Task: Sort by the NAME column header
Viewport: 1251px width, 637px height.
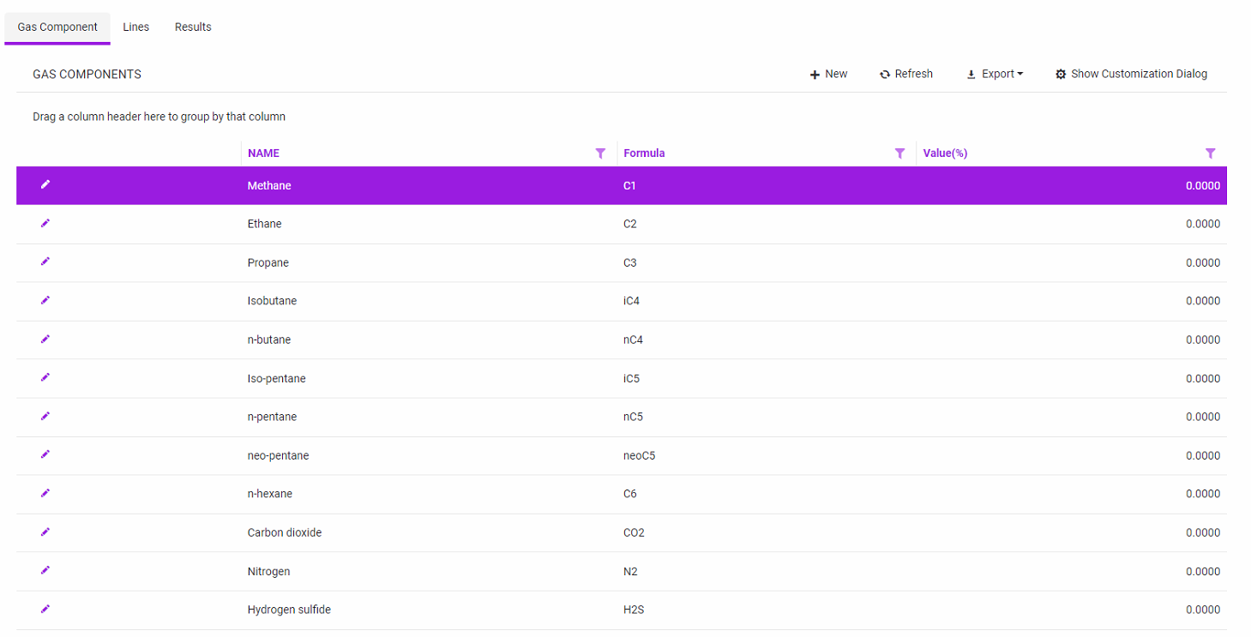Action: 263,153
